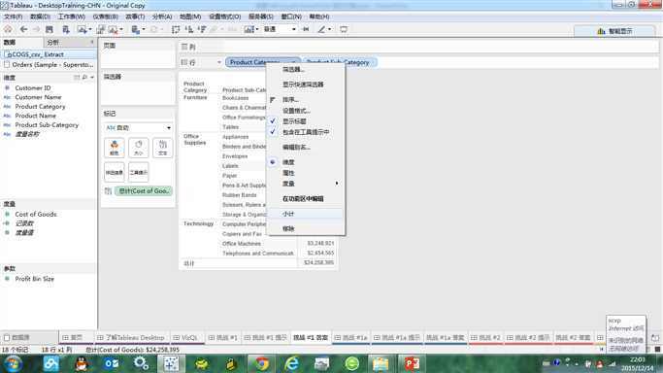Click the presentation mode toolbar icon
663x373 pixels.
344,29
